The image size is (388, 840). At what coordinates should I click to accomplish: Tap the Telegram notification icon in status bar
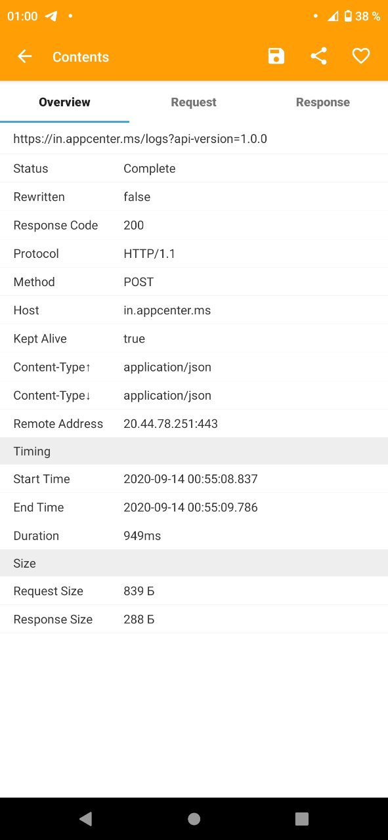tap(51, 16)
